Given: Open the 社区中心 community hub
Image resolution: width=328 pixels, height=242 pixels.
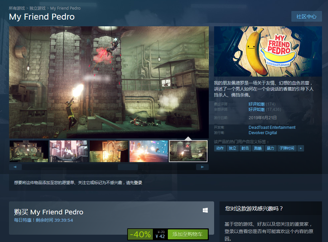Looking at the screenshot, I should [306, 16].
